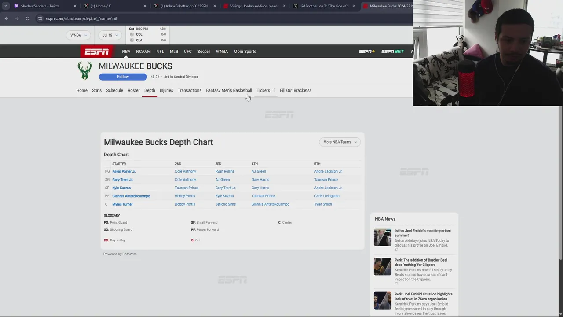Read Joel Embiid 76ers trust headline
Screen dimensions: 563x317
click(x=423, y=296)
